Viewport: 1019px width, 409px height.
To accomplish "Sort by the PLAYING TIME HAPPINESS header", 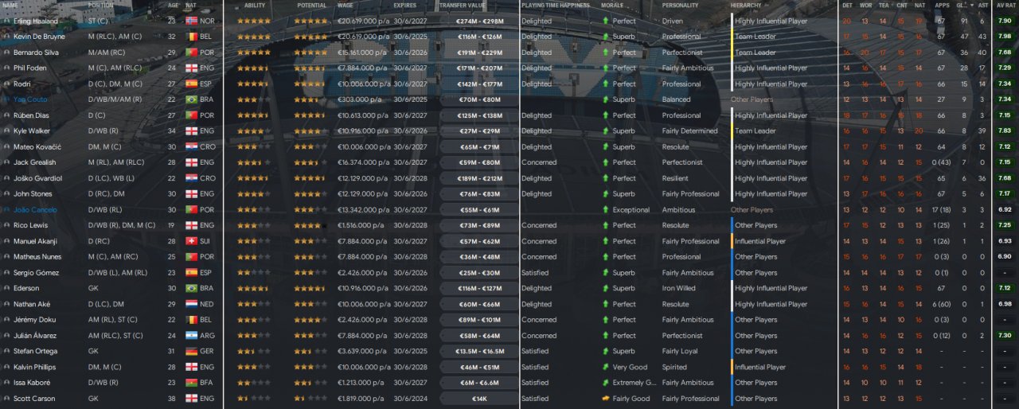I will tap(556, 5).
